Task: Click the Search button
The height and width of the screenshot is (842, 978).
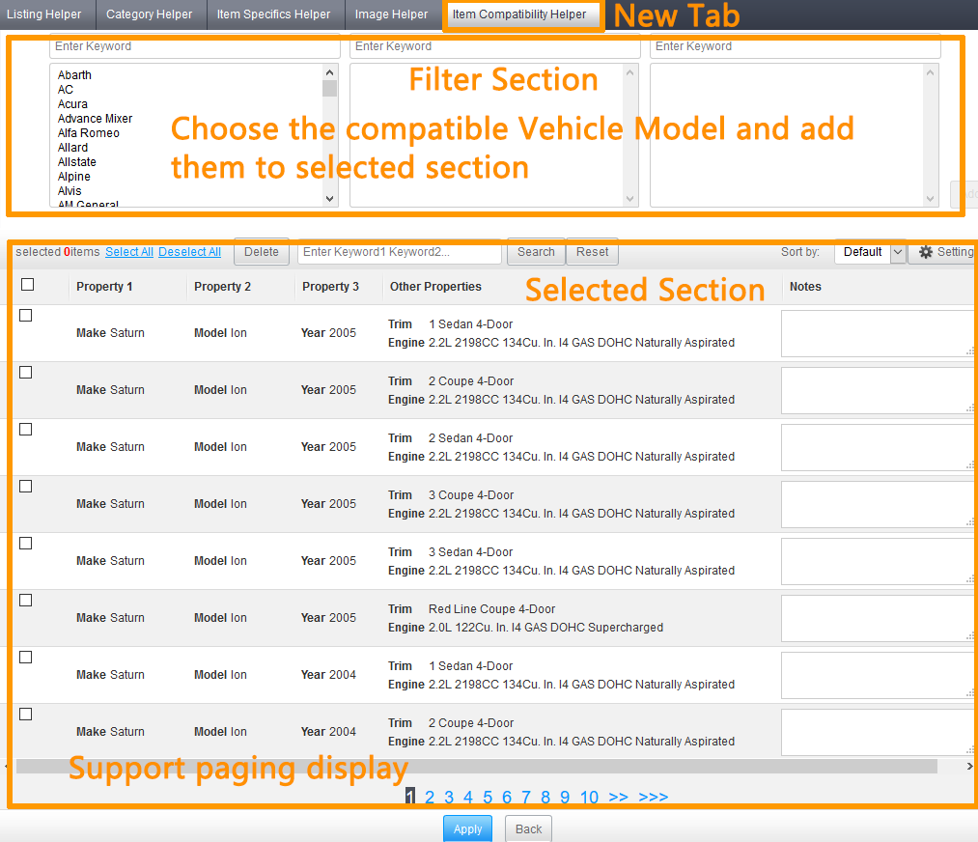Action: (x=536, y=252)
